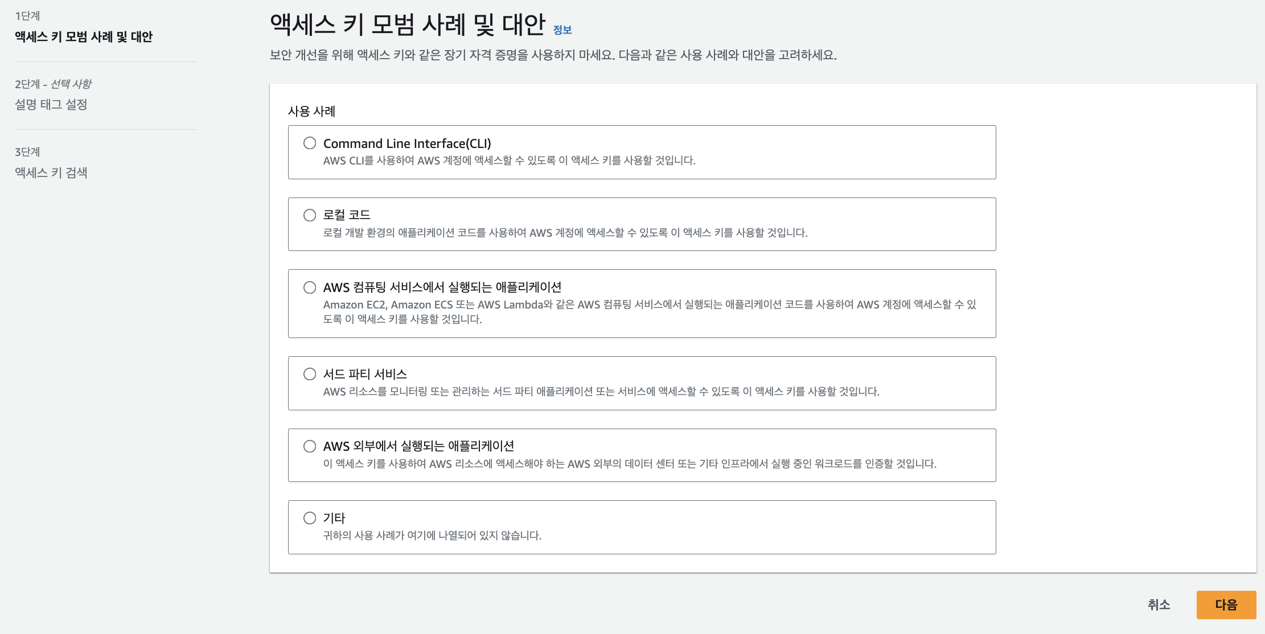The image size is (1265, 634).
Task: Go to step 1 액세스 키 모범 사례 및 대안
Action: [84, 36]
